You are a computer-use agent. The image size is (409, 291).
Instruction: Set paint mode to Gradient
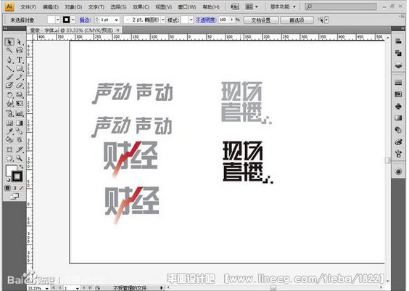pos(15,188)
